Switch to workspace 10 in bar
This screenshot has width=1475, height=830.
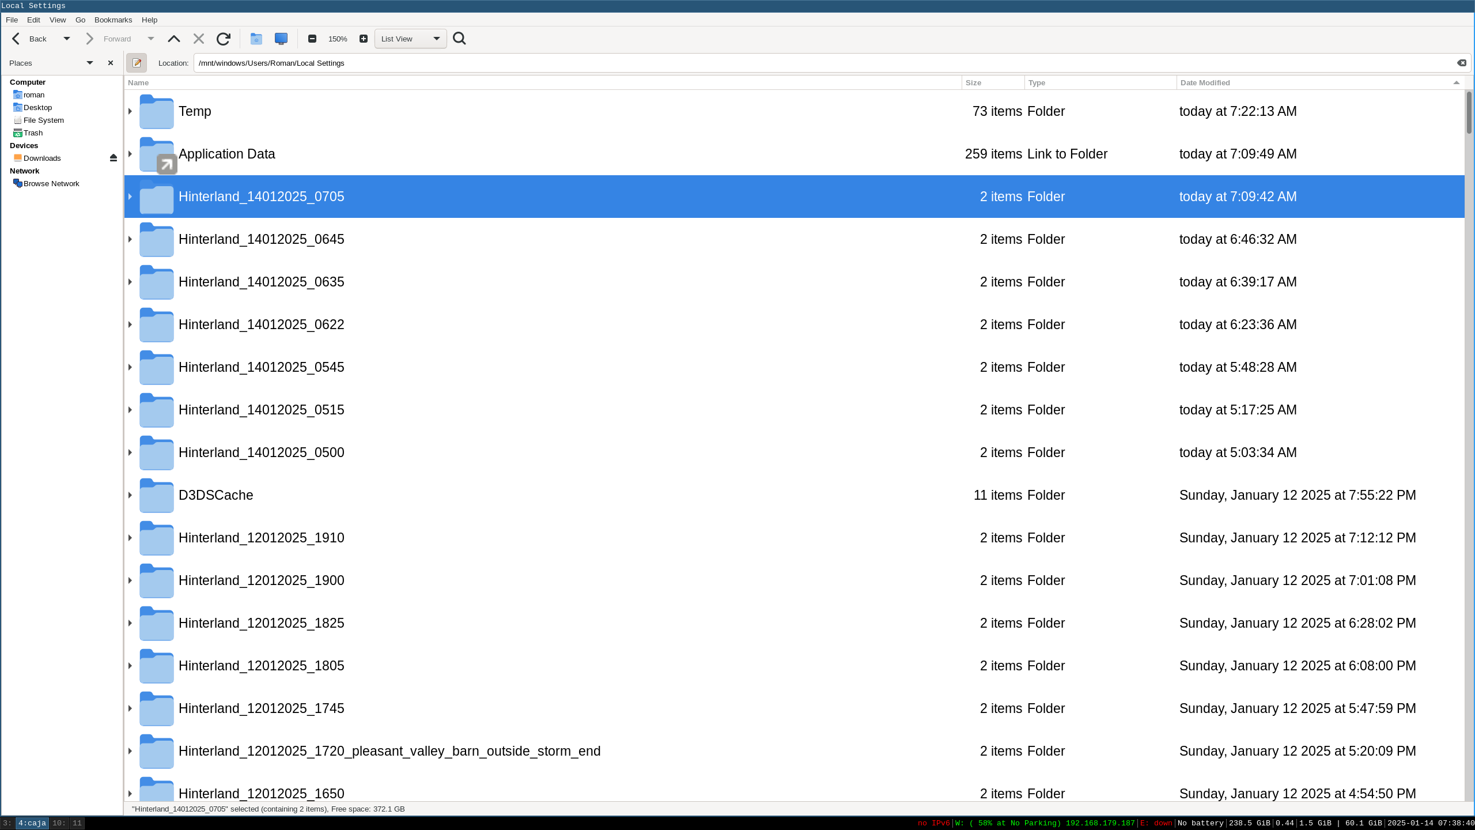(59, 823)
